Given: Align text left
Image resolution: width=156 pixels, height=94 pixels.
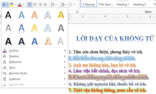Looking at the screenshot, I should [30, 4].
